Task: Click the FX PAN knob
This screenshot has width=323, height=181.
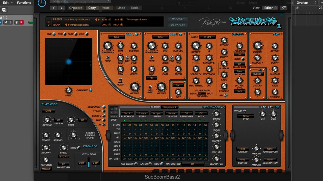Action: (273, 114)
